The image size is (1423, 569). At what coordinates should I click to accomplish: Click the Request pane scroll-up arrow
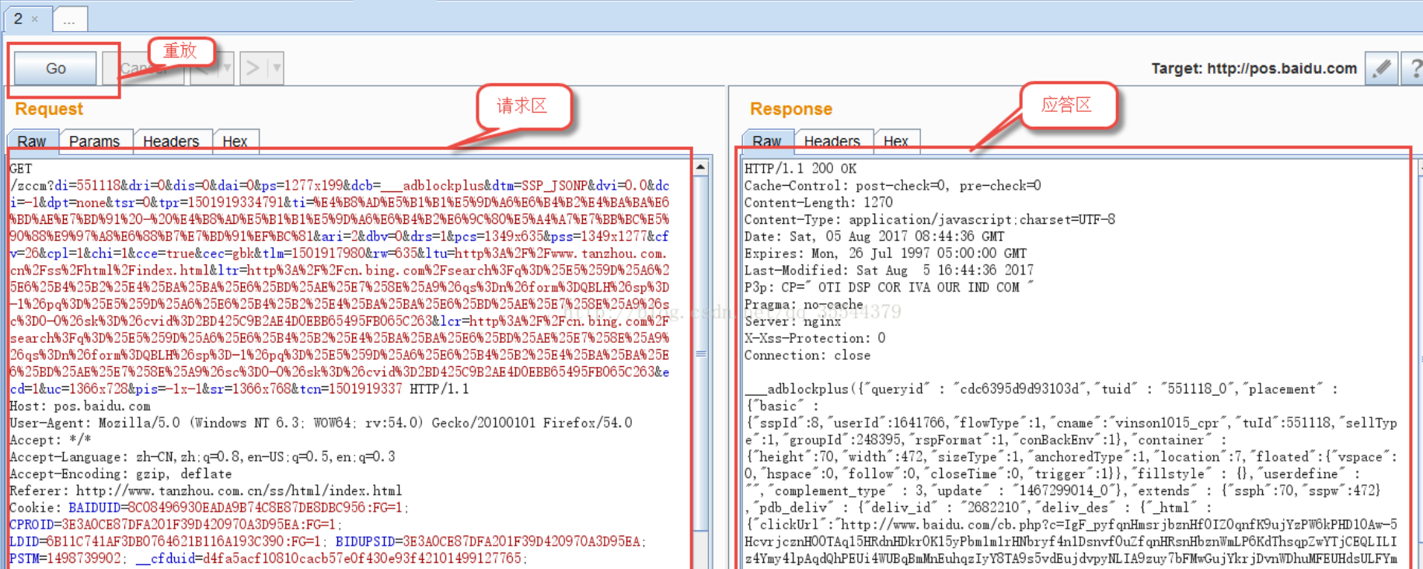tap(701, 167)
